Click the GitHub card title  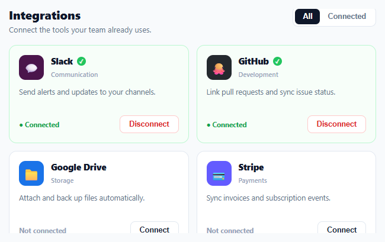tap(254, 62)
